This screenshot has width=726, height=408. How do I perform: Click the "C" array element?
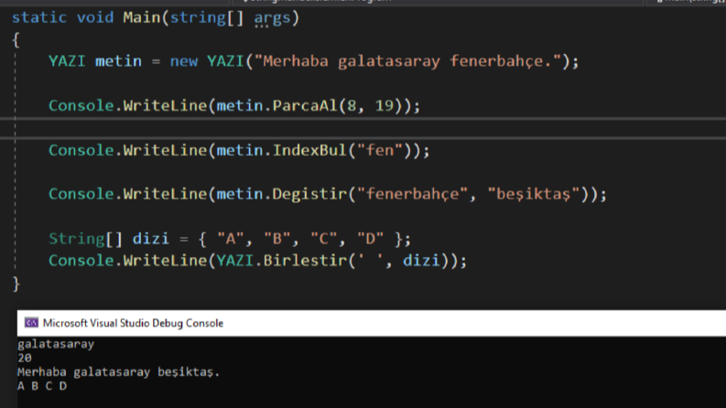click(x=324, y=239)
